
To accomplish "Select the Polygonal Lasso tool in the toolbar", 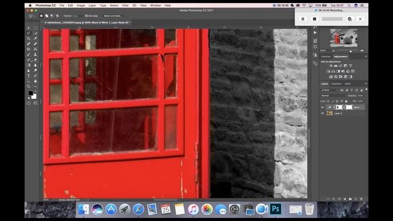I will [x=29, y=33].
